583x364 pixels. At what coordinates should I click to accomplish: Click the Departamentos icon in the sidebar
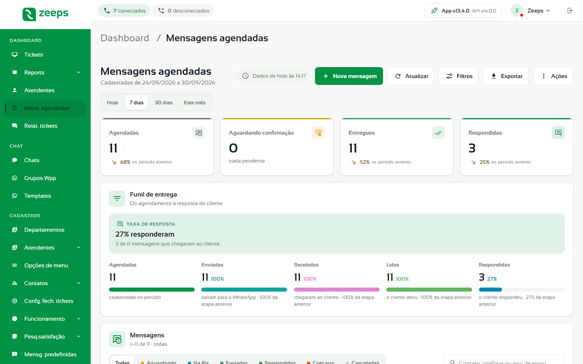(x=15, y=230)
